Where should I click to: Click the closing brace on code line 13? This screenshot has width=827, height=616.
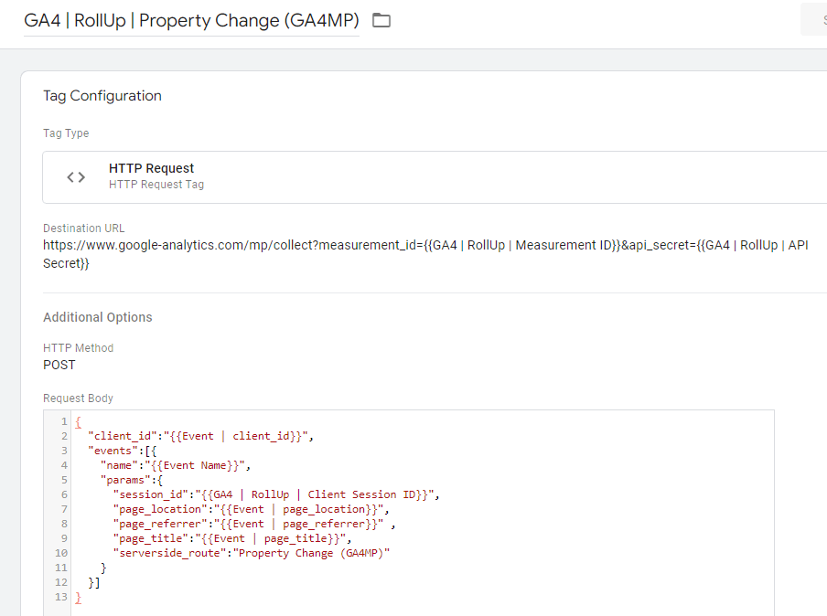[78, 598]
